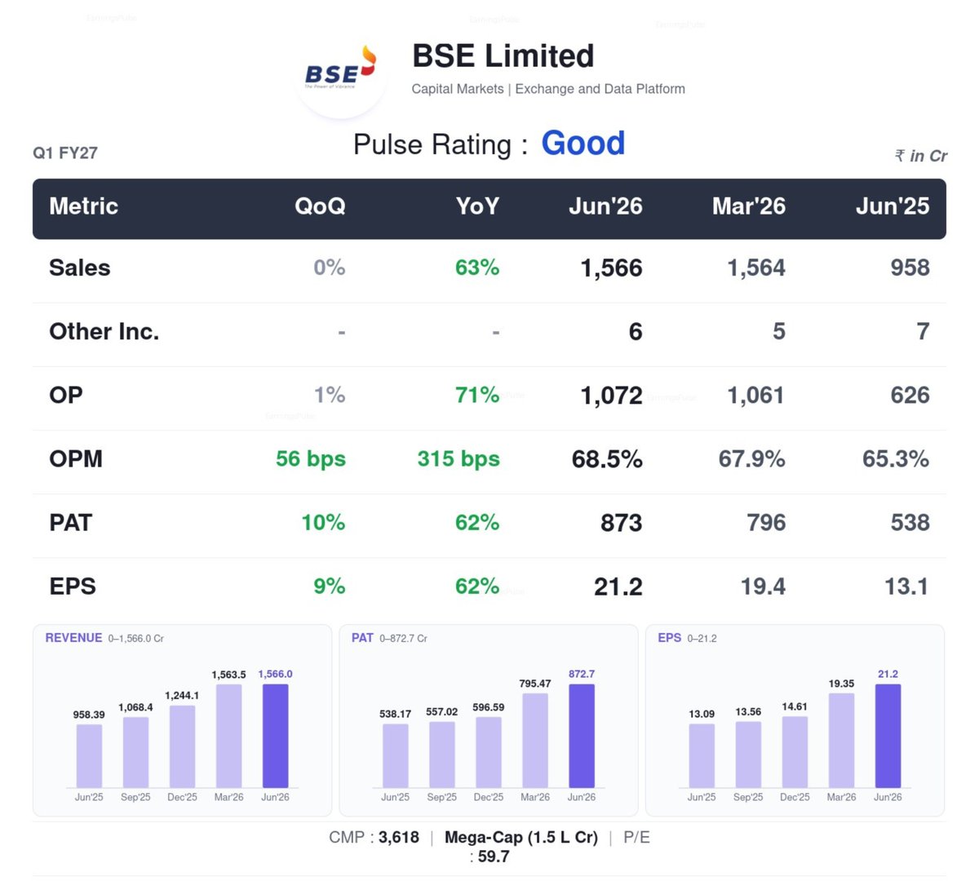
Task: Click the Mar'26 bar in Revenue chart
Action: click(x=228, y=736)
